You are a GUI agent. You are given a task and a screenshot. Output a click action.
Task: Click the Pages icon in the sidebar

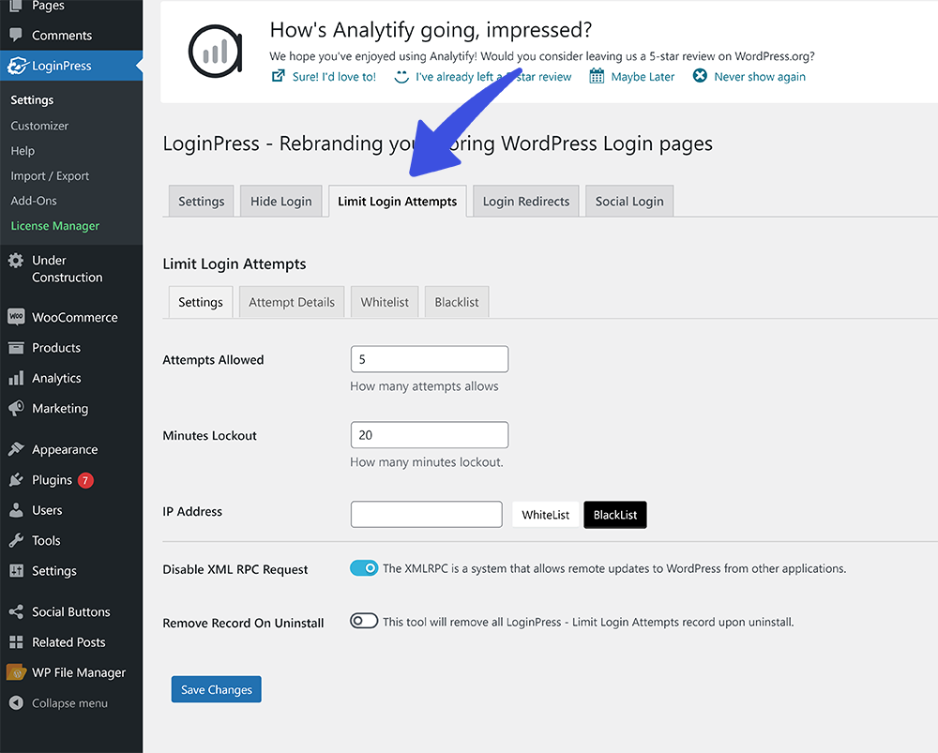pos(16,6)
